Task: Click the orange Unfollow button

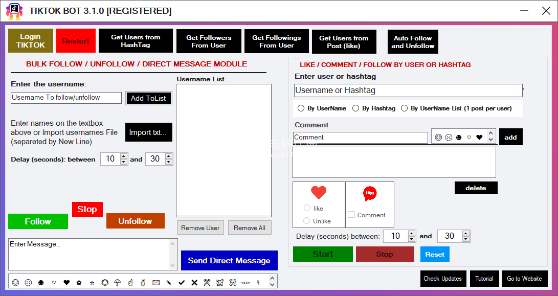Action: 135,221
